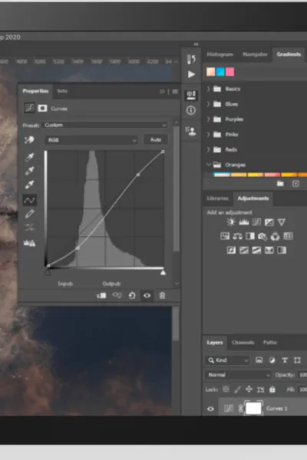
Task: Select the pencil draw-curve tool
Action: coord(29,214)
